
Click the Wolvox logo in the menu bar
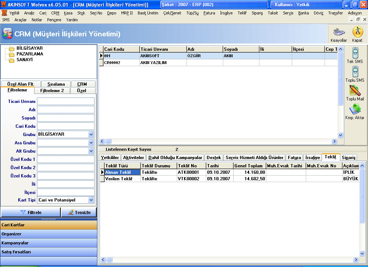point(4,13)
